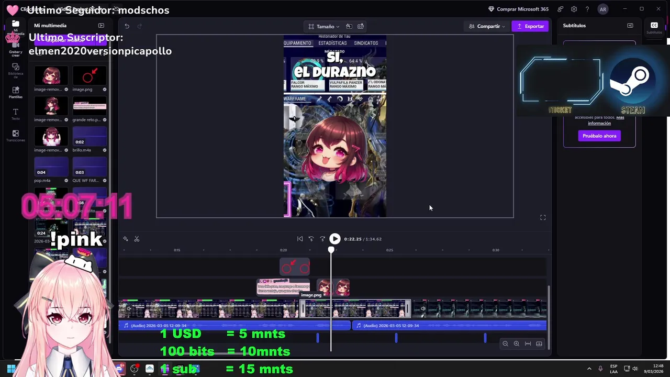
Task: Open the AR account avatar
Action: tap(603, 9)
